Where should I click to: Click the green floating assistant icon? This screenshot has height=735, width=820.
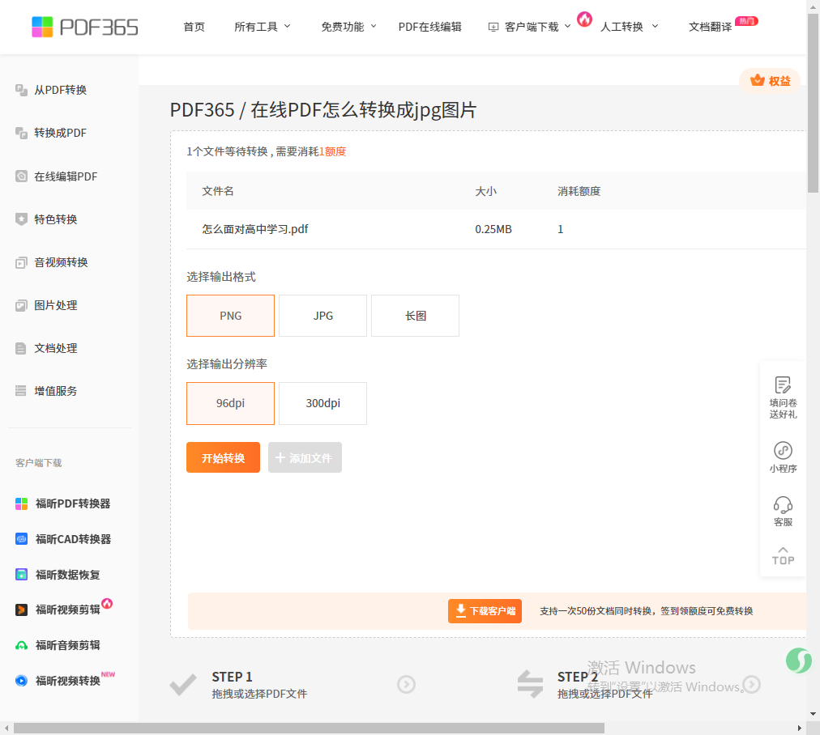[x=799, y=661]
